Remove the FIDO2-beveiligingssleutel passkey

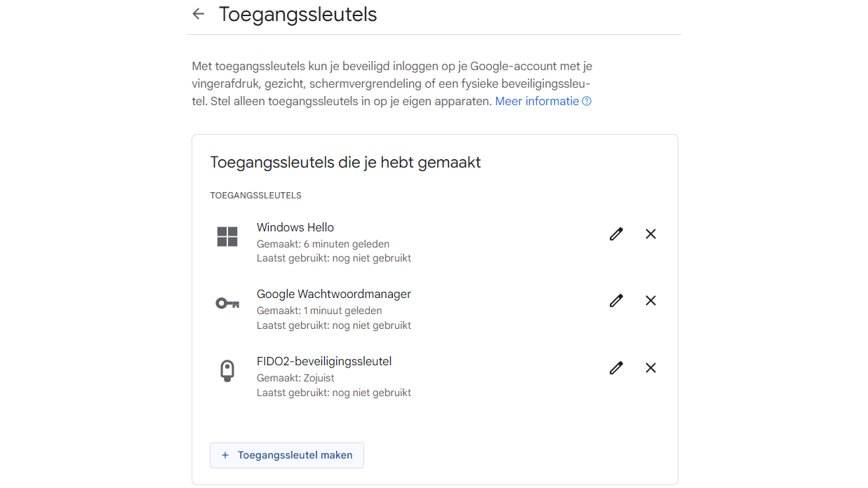click(650, 368)
